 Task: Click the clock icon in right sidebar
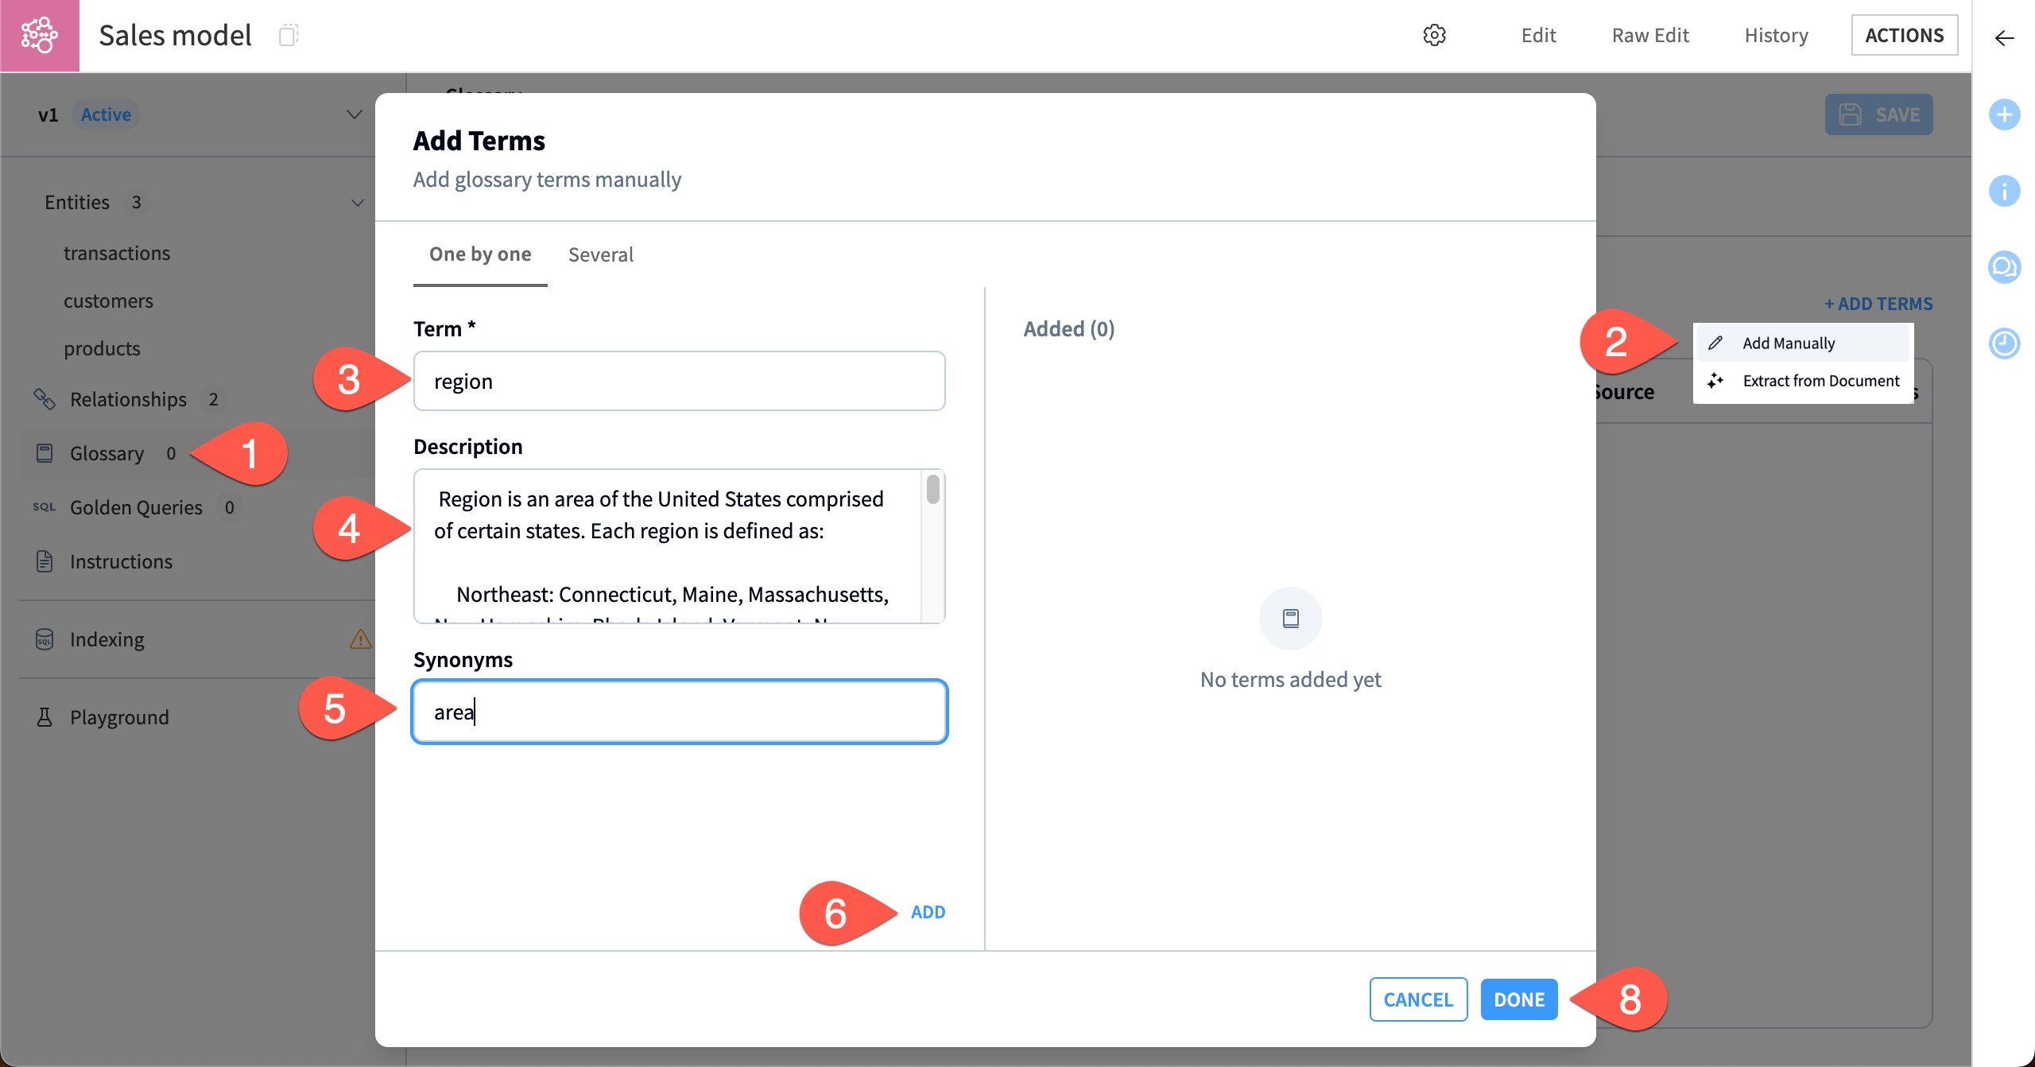[2004, 343]
